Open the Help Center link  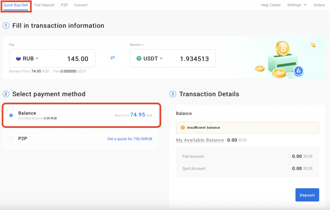[x=271, y=5]
